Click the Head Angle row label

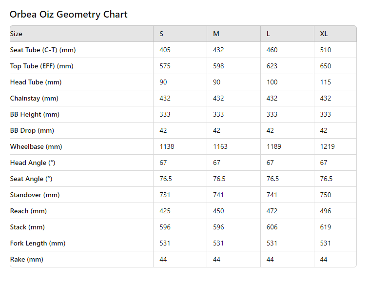33,163
